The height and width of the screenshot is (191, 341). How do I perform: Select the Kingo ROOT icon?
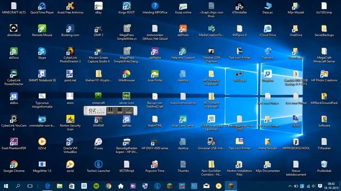(x=127, y=8)
